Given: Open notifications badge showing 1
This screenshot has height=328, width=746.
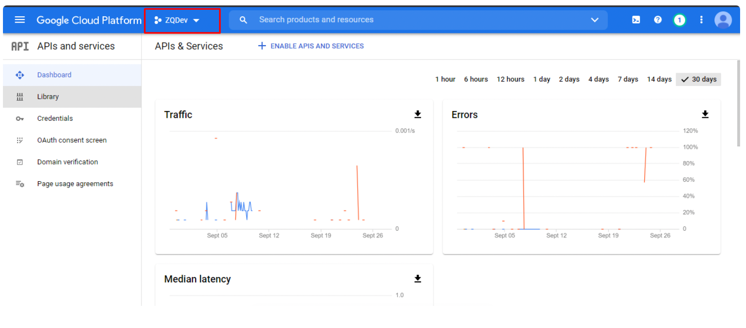Looking at the screenshot, I should pyautogui.click(x=679, y=20).
